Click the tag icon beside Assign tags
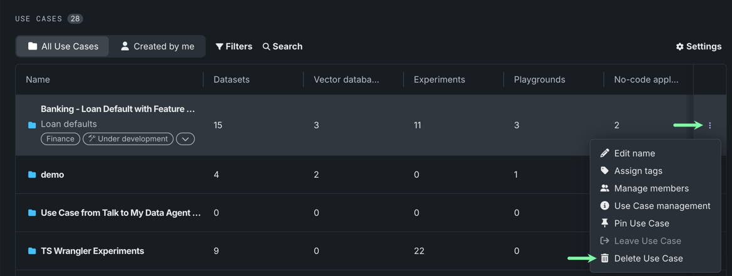Screen dimensions: 732x276 click(604, 171)
